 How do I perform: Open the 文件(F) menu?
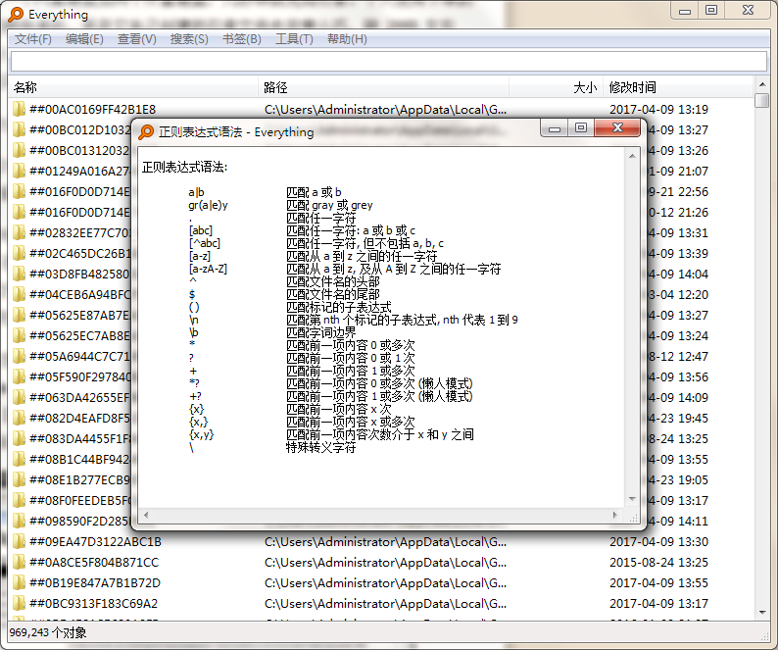33,39
